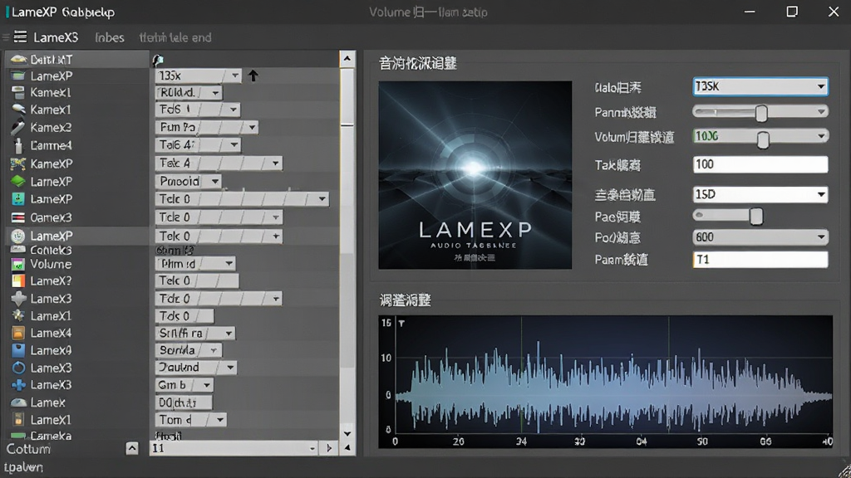
Task: Click the audio waveform display
Action: click(x=606, y=382)
